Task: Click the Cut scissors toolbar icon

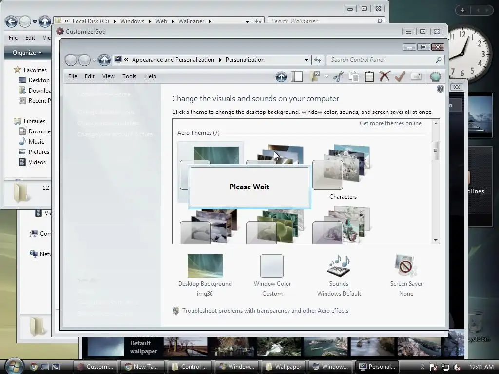Action: [338, 76]
